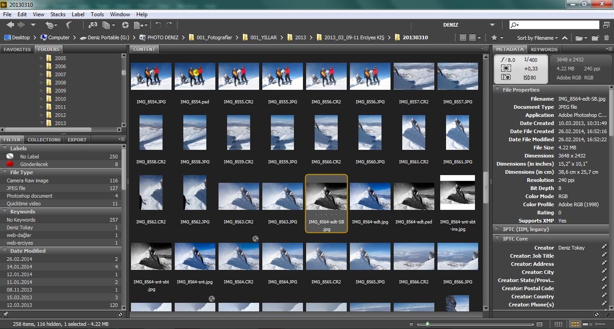Delete selected item with trash icon
Screen dimensions: 614x329
click(x=606, y=38)
